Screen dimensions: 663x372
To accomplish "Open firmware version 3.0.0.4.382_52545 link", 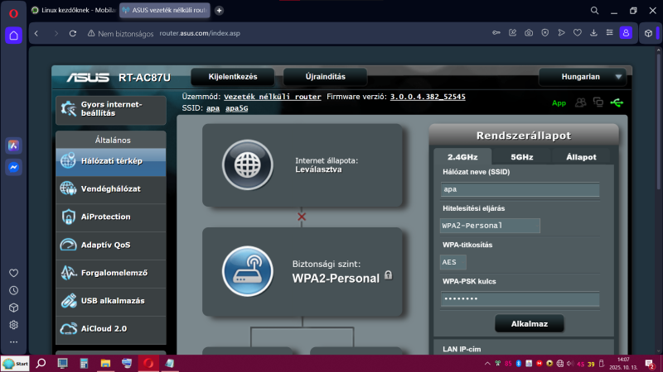I will pos(428,97).
